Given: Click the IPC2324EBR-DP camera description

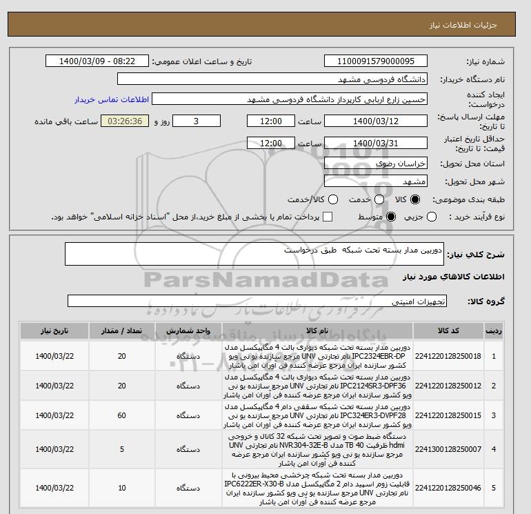Looking at the screenshot, I should [x=317, y=356].
